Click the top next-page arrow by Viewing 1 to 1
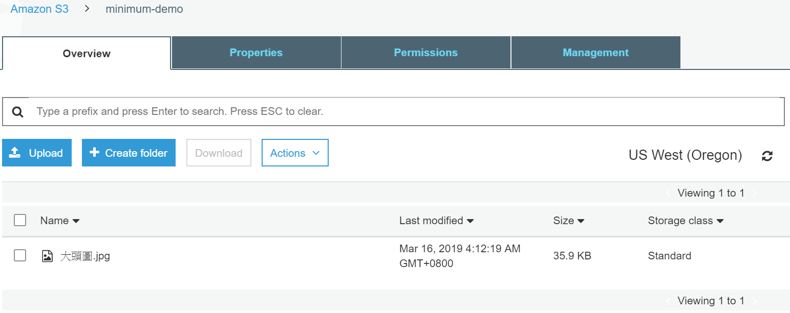This screenshot has width=790, height=313. point(754,194)
